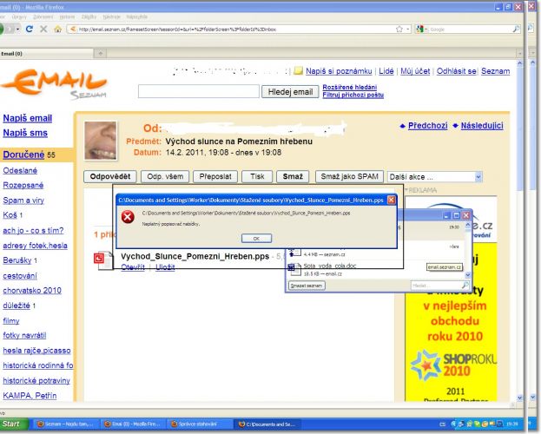
Task: Open back-forward history dropdown arrow
Action: click(17, 29)
